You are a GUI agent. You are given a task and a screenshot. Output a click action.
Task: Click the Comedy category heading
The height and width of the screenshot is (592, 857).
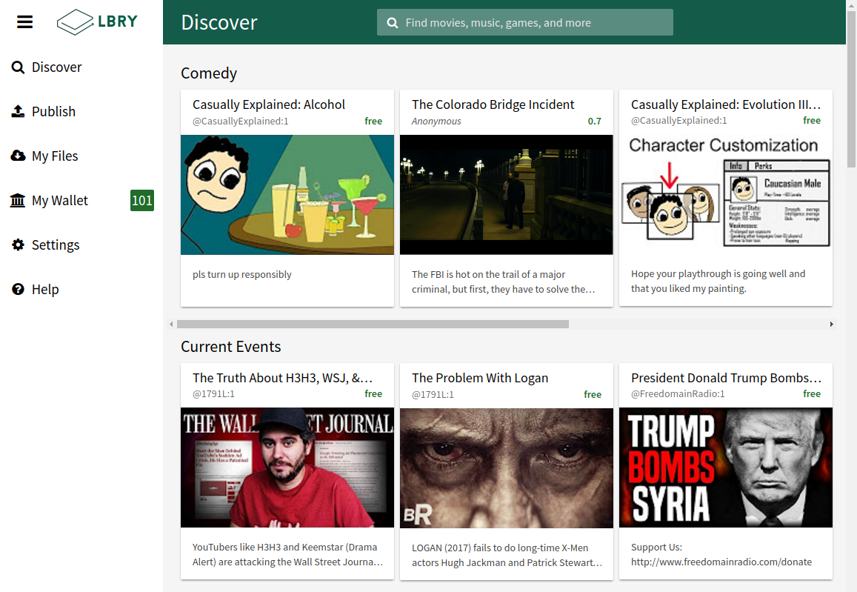209,73
